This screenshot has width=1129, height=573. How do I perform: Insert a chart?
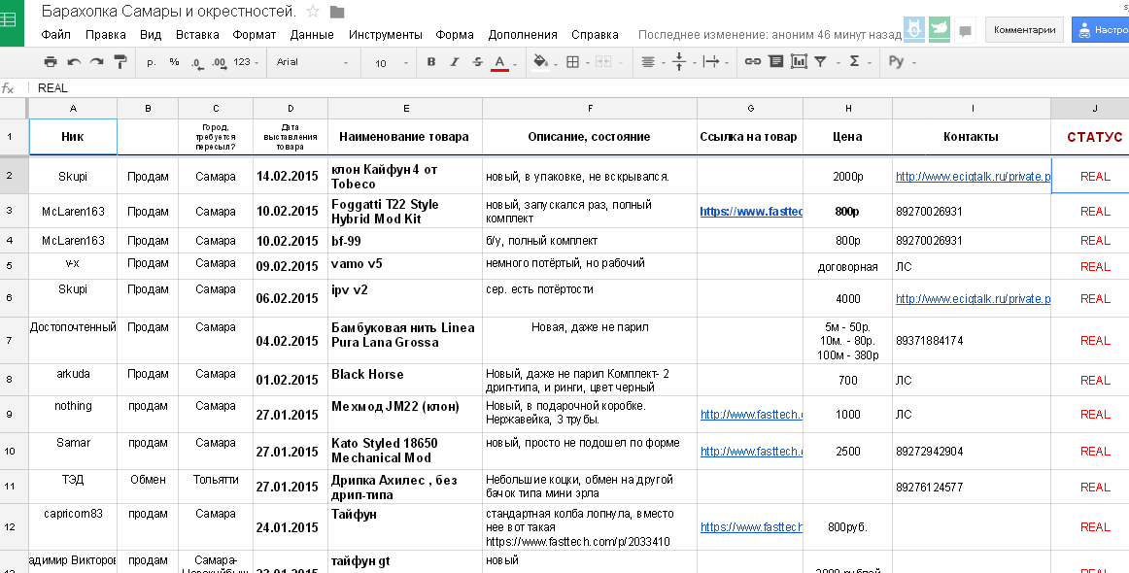[x=799, y=62]
